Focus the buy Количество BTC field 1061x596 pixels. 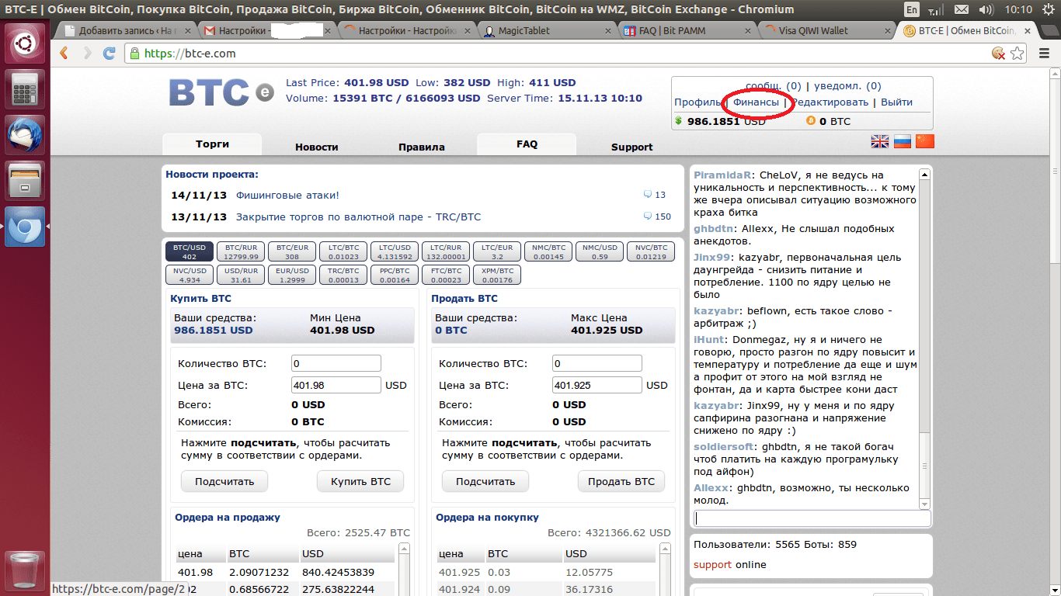336,363
